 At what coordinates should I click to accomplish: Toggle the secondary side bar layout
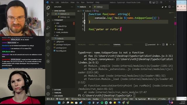pos(157,2)
